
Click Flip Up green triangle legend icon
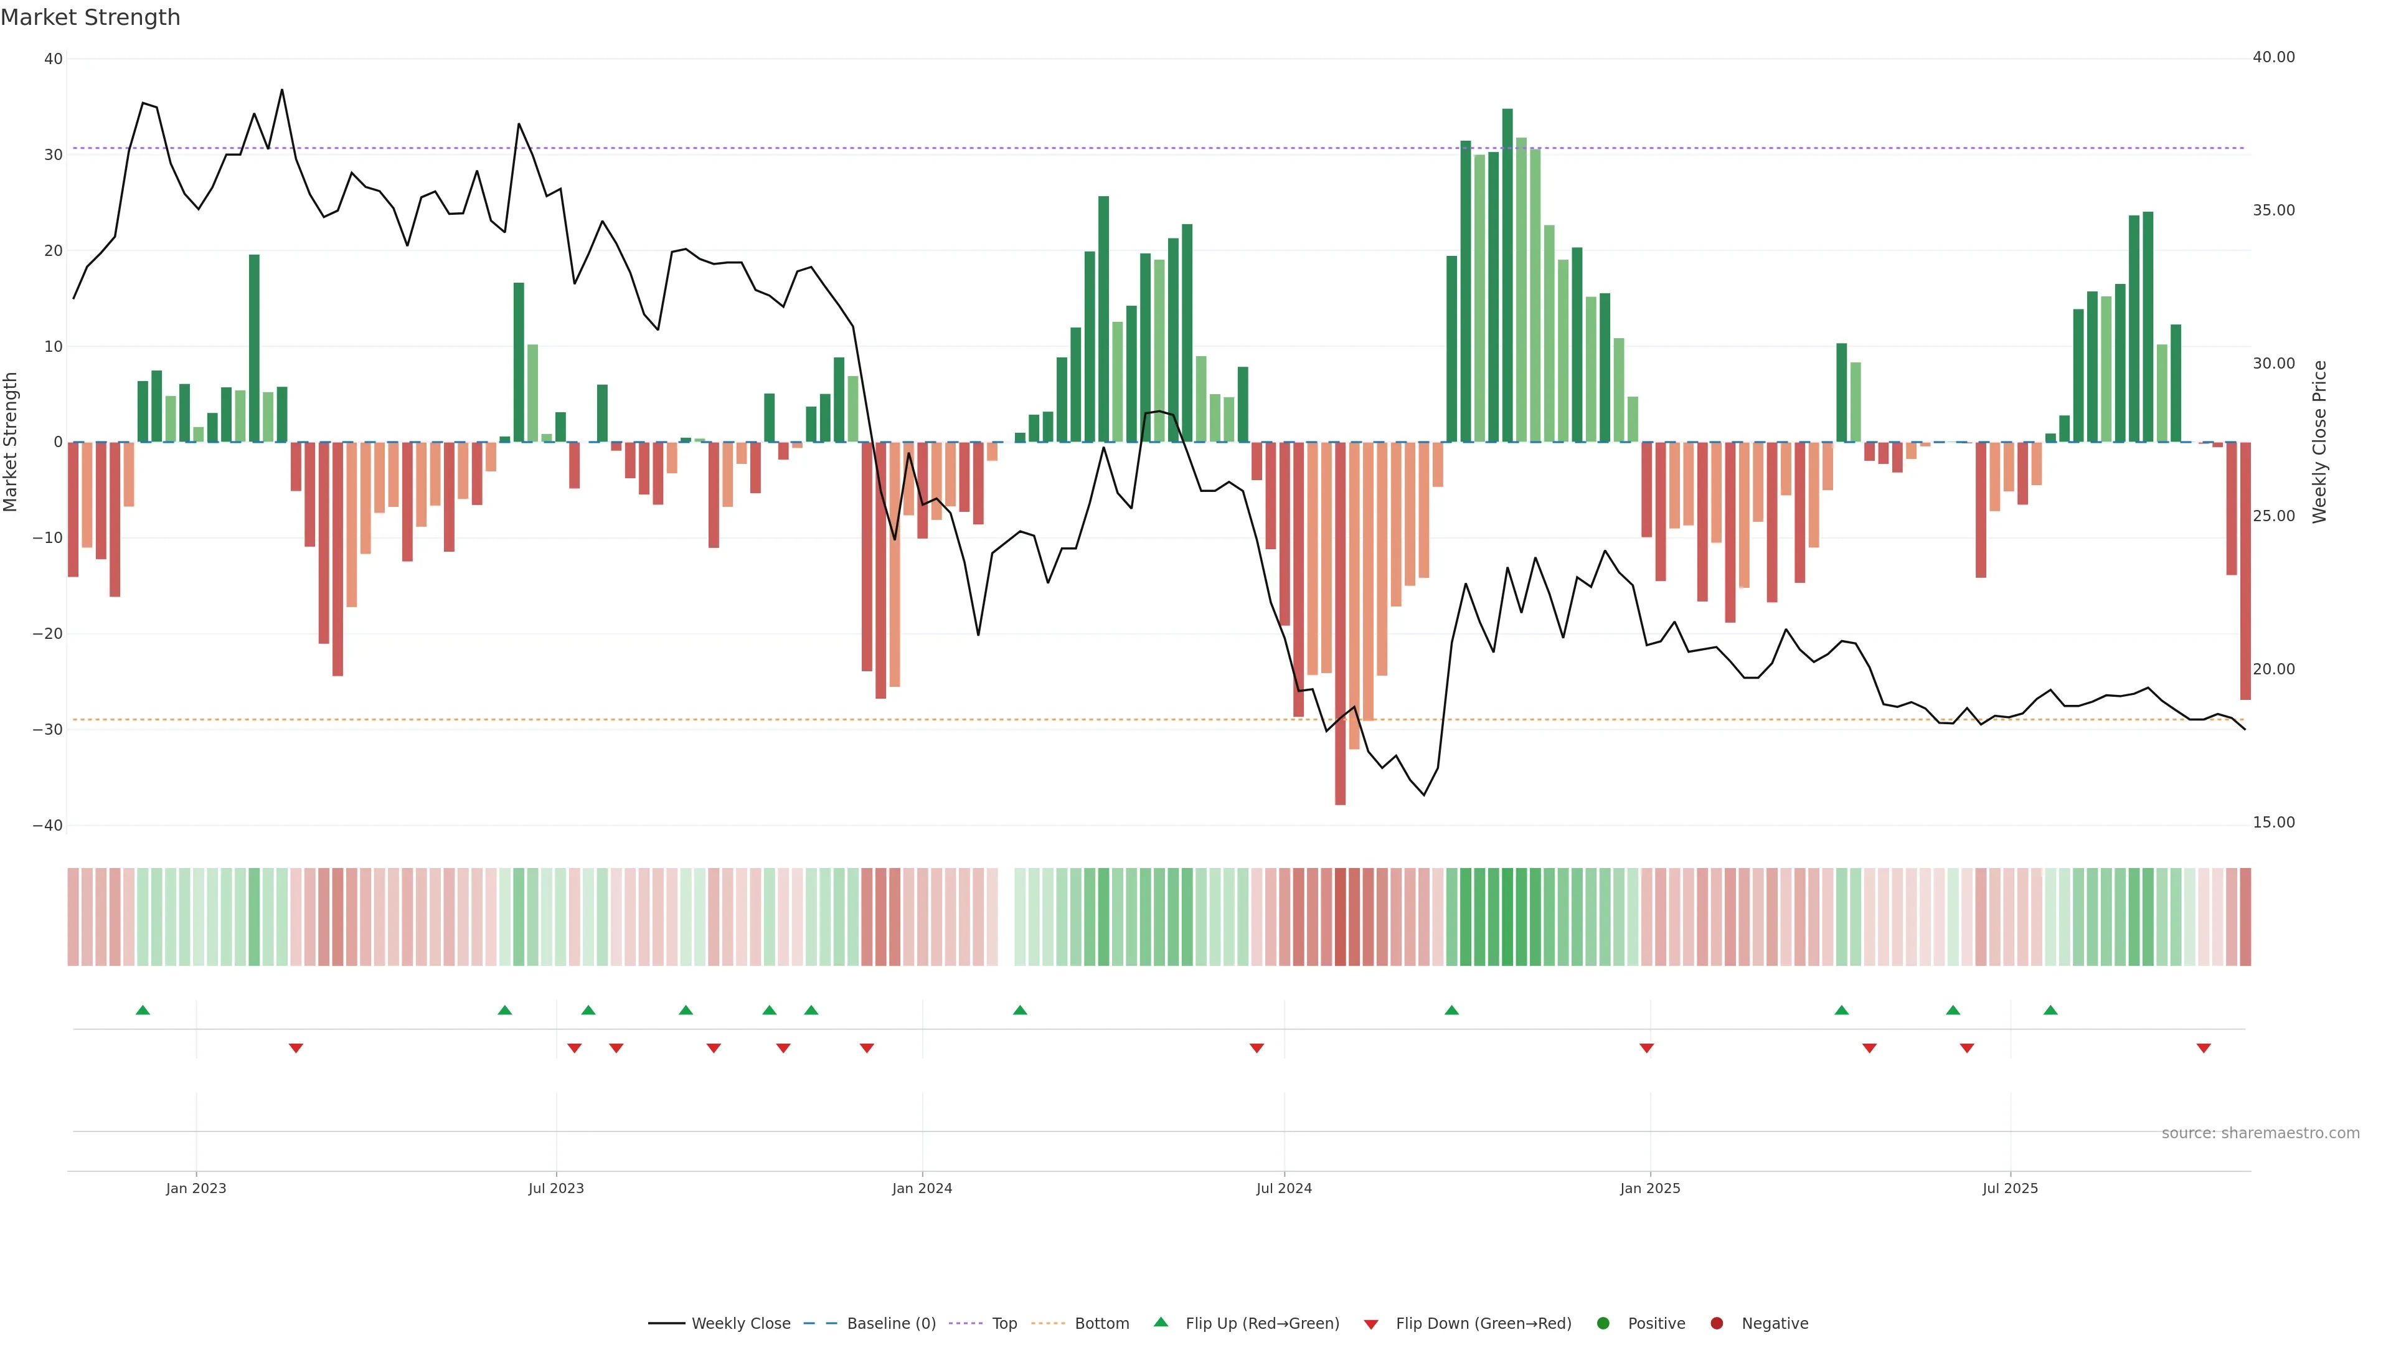click(1160, 1322)
